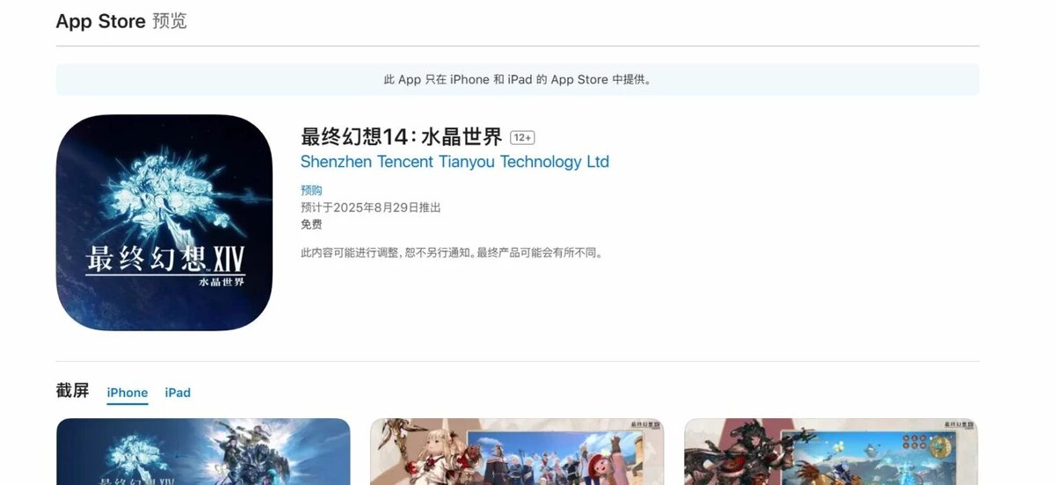This screenshot has width=1055, height=485.
Task: Open Shenzhen Tencent Tianyou Technology Ltd developer link
Action: point(455,162)
